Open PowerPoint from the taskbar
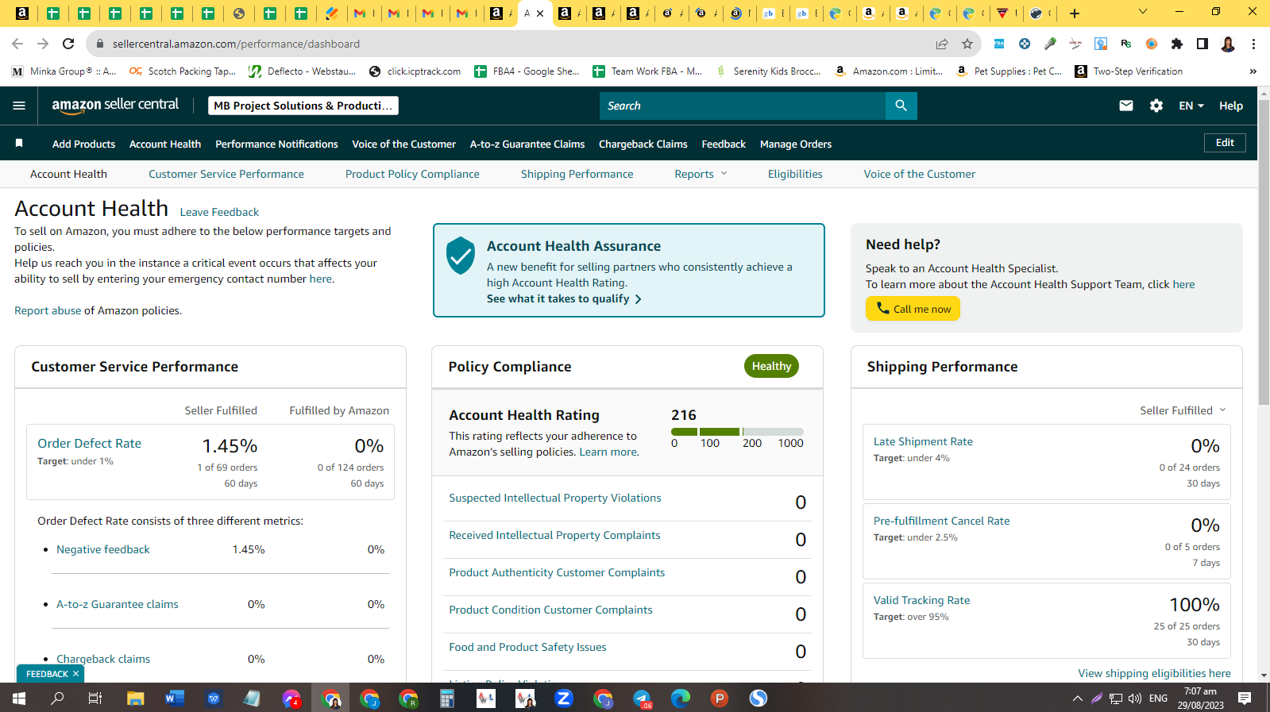Image resolution: width=1270 pixels, height=712 pixels. 720,699
